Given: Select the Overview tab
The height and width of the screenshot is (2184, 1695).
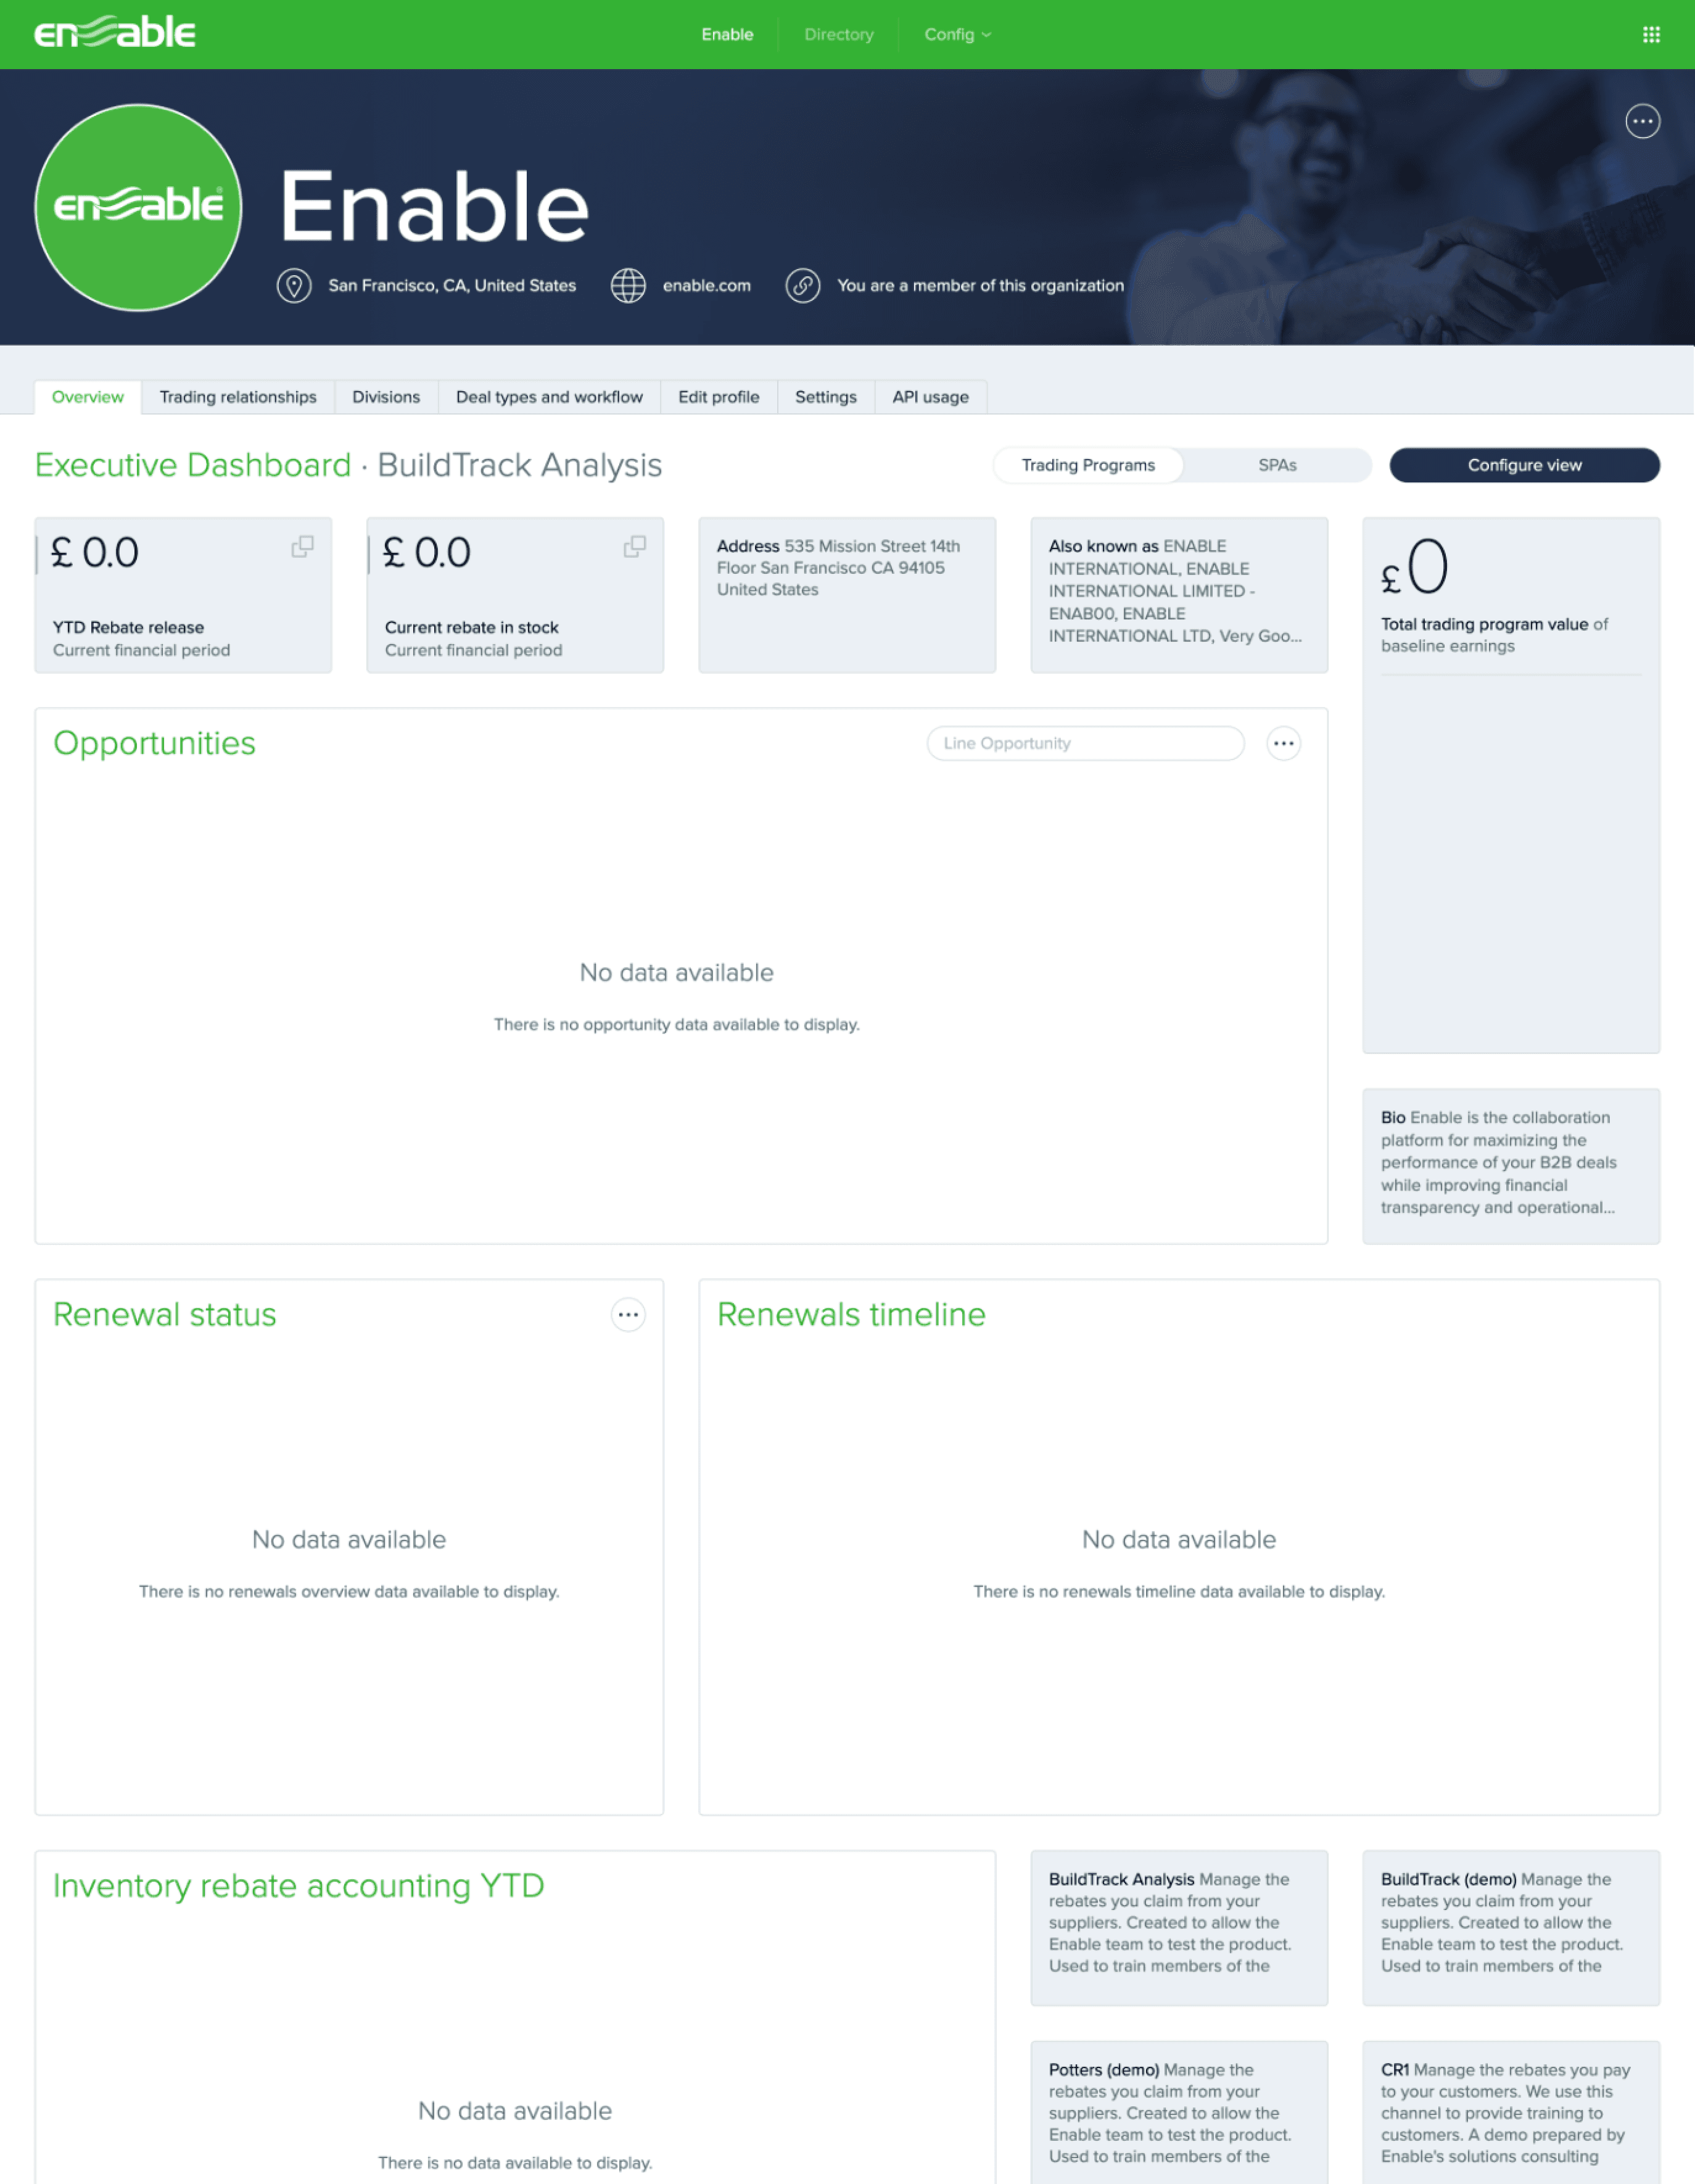Looking at the screenshot, I should click(x=88, y=398).
